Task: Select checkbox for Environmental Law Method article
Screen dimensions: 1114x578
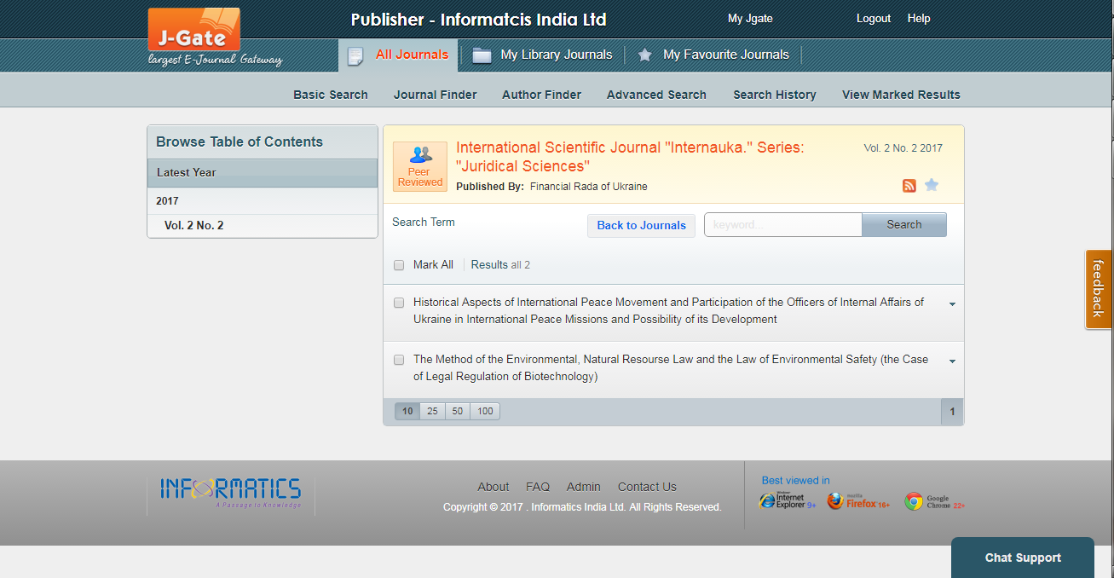Action: [399, 360]
